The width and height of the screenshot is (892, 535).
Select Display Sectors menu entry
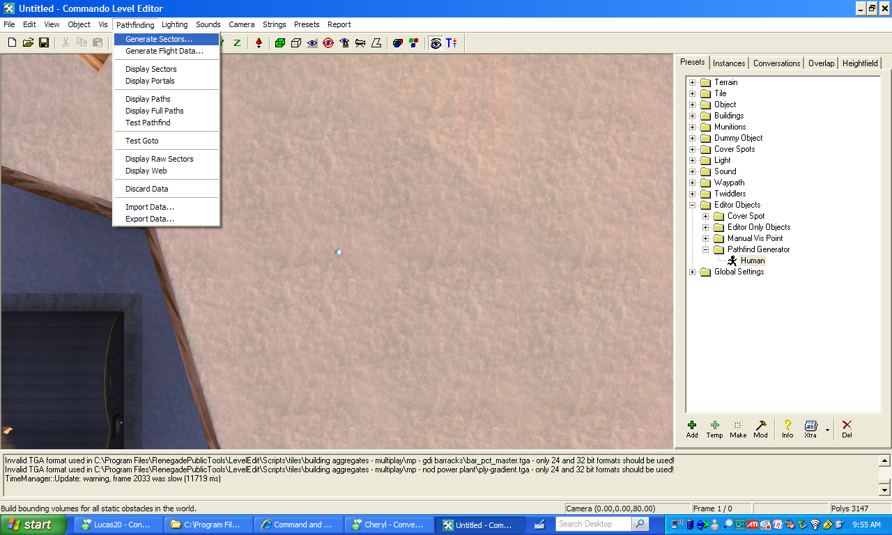[151, 69]
